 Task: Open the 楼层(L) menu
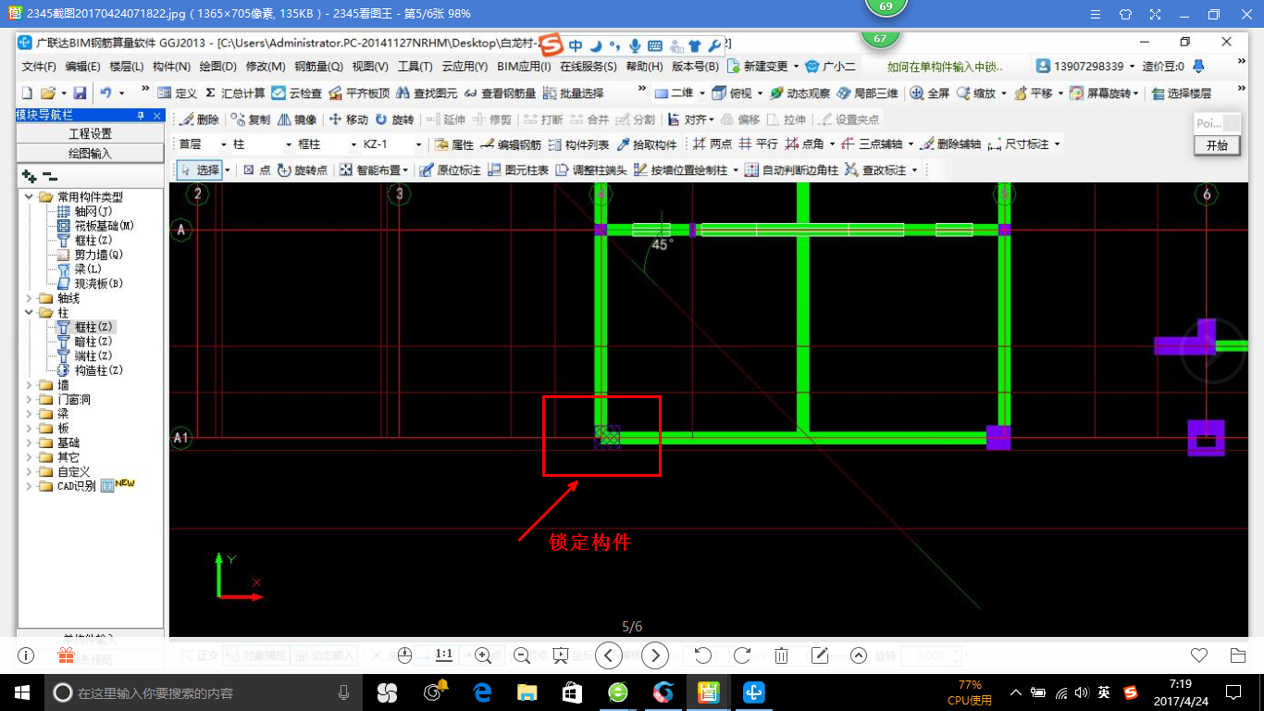[x=127, y=67]
